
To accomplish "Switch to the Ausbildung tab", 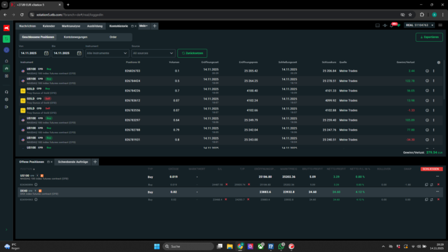I will coord(95,26).
